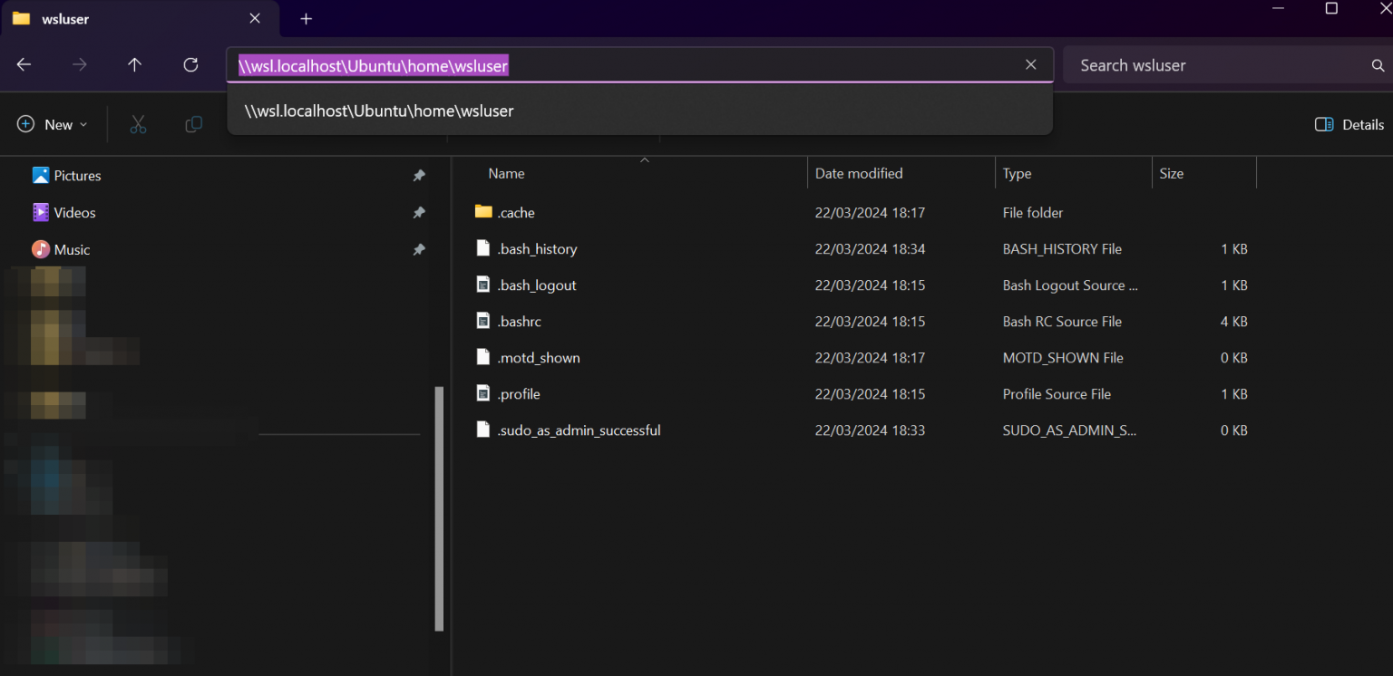Unpin Music from the sidebar

coord(419,249)
